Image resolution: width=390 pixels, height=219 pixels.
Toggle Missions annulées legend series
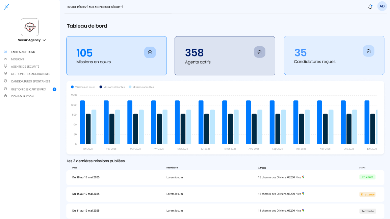(141, 87)
